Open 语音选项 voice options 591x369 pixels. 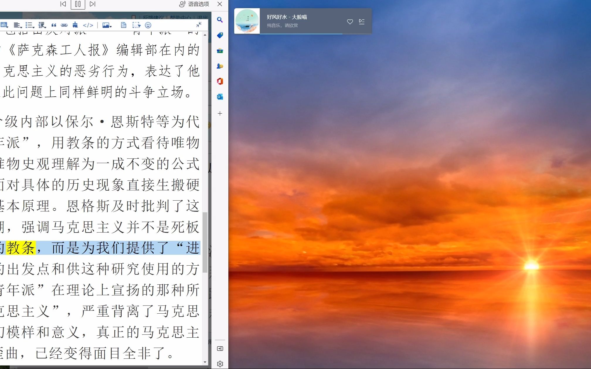click(x=194, y=4)
